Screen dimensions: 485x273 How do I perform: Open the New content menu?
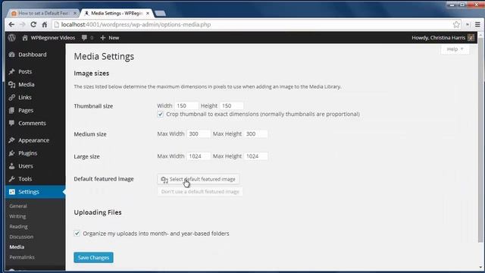point(110,37)
